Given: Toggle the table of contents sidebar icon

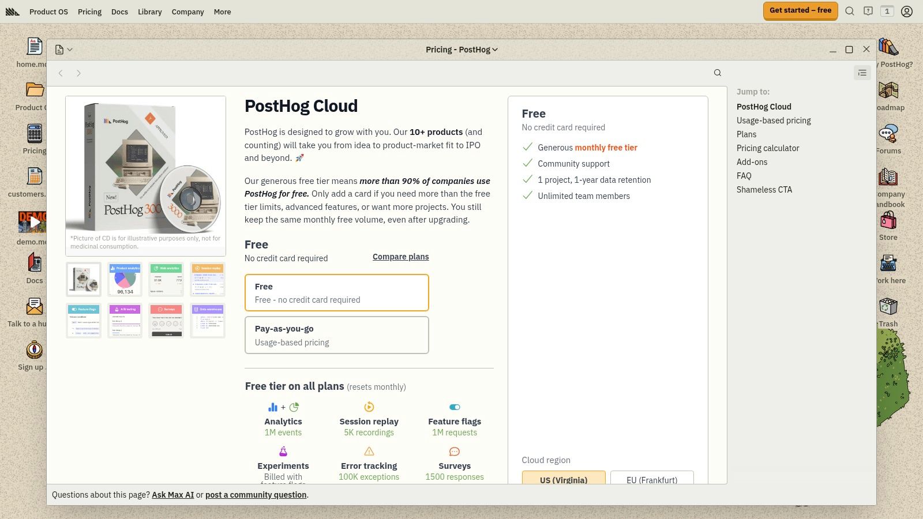Looking at the screenshot, I should [x=862, y=73].
